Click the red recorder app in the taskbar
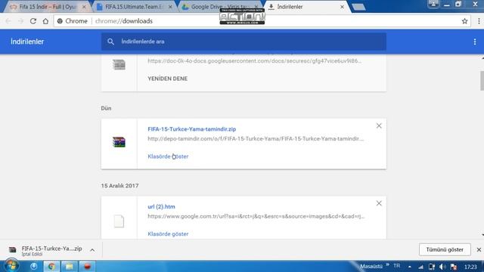 pyautogui.click(x=87, y=266)
